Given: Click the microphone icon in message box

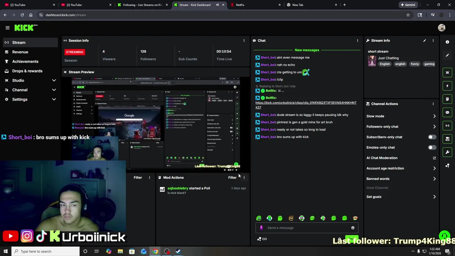Looking at the screenshot, I should coord(261,228).
